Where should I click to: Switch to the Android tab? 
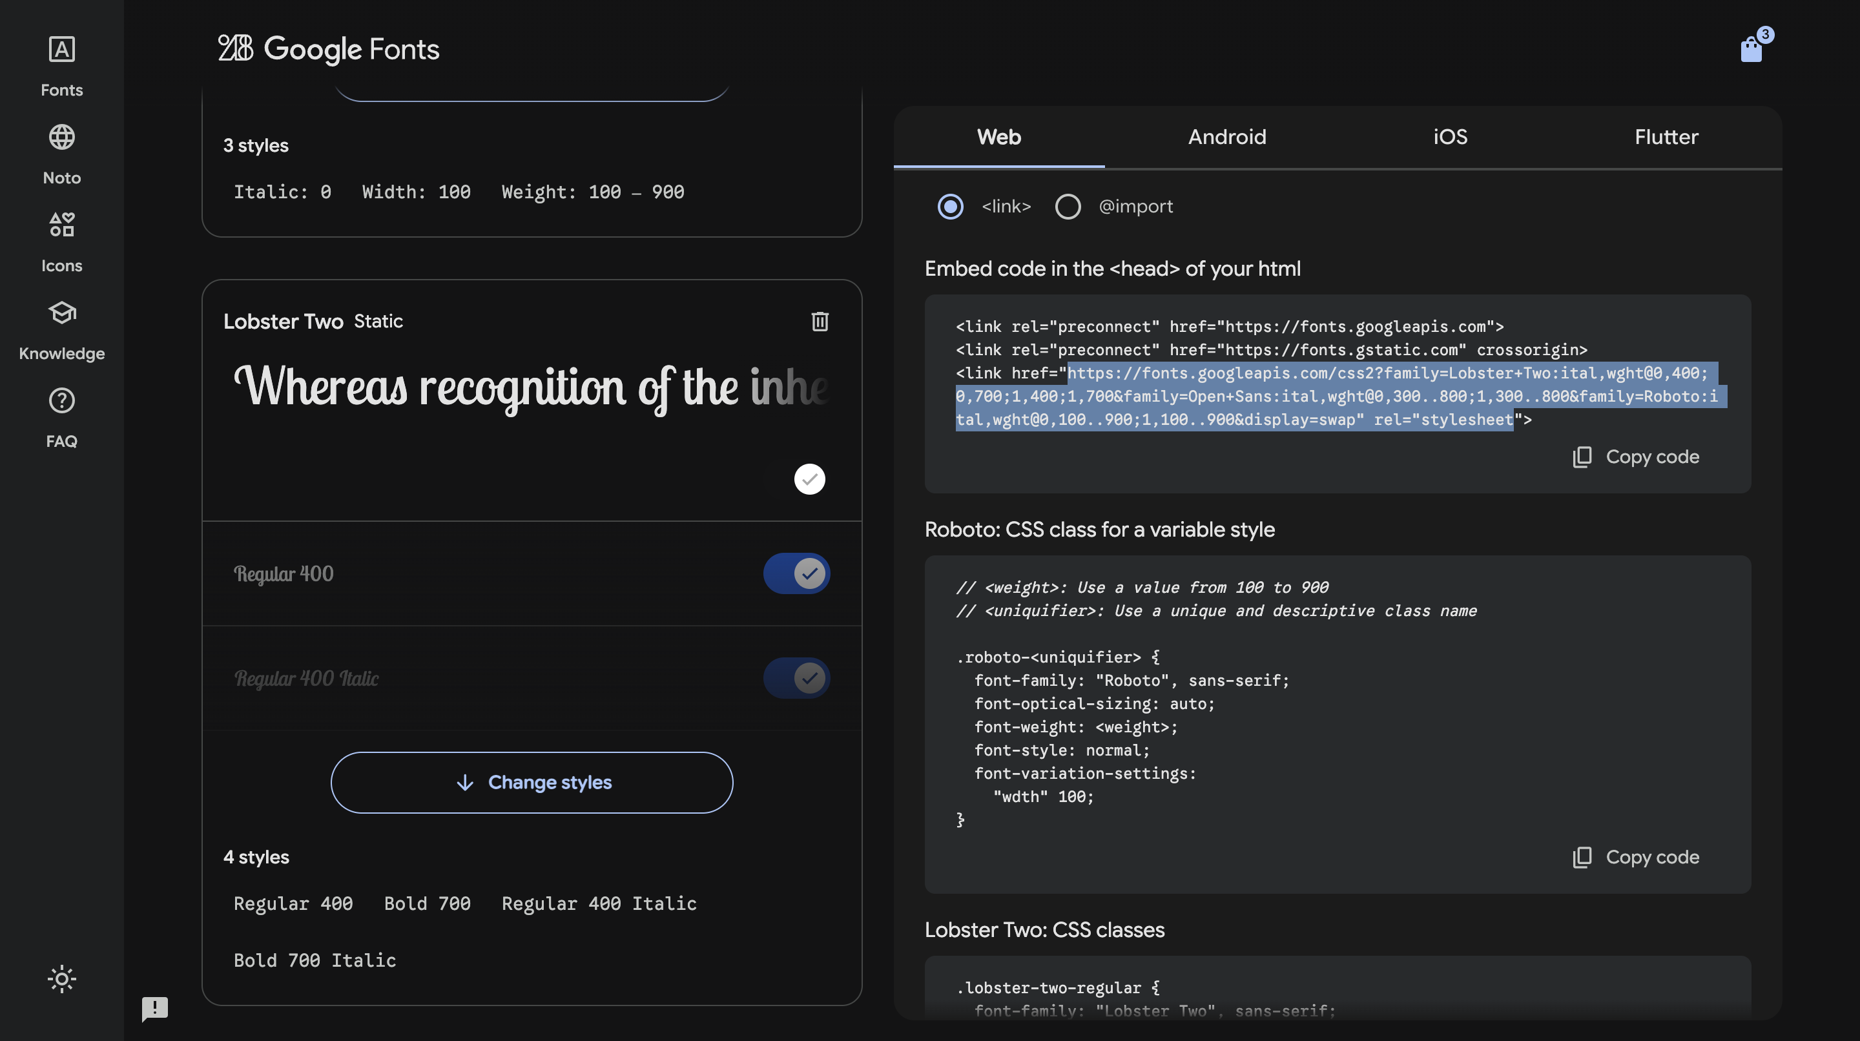(1227, 137)
